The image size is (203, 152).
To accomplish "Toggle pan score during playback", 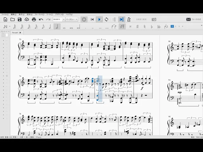I will 121,20.
